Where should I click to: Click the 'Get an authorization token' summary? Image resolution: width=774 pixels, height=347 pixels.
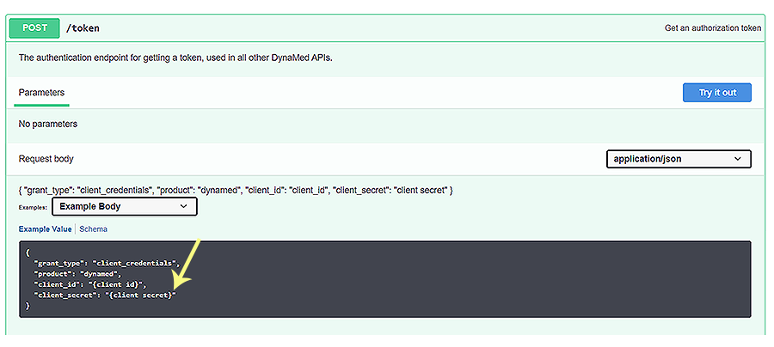tap(712, 27)
